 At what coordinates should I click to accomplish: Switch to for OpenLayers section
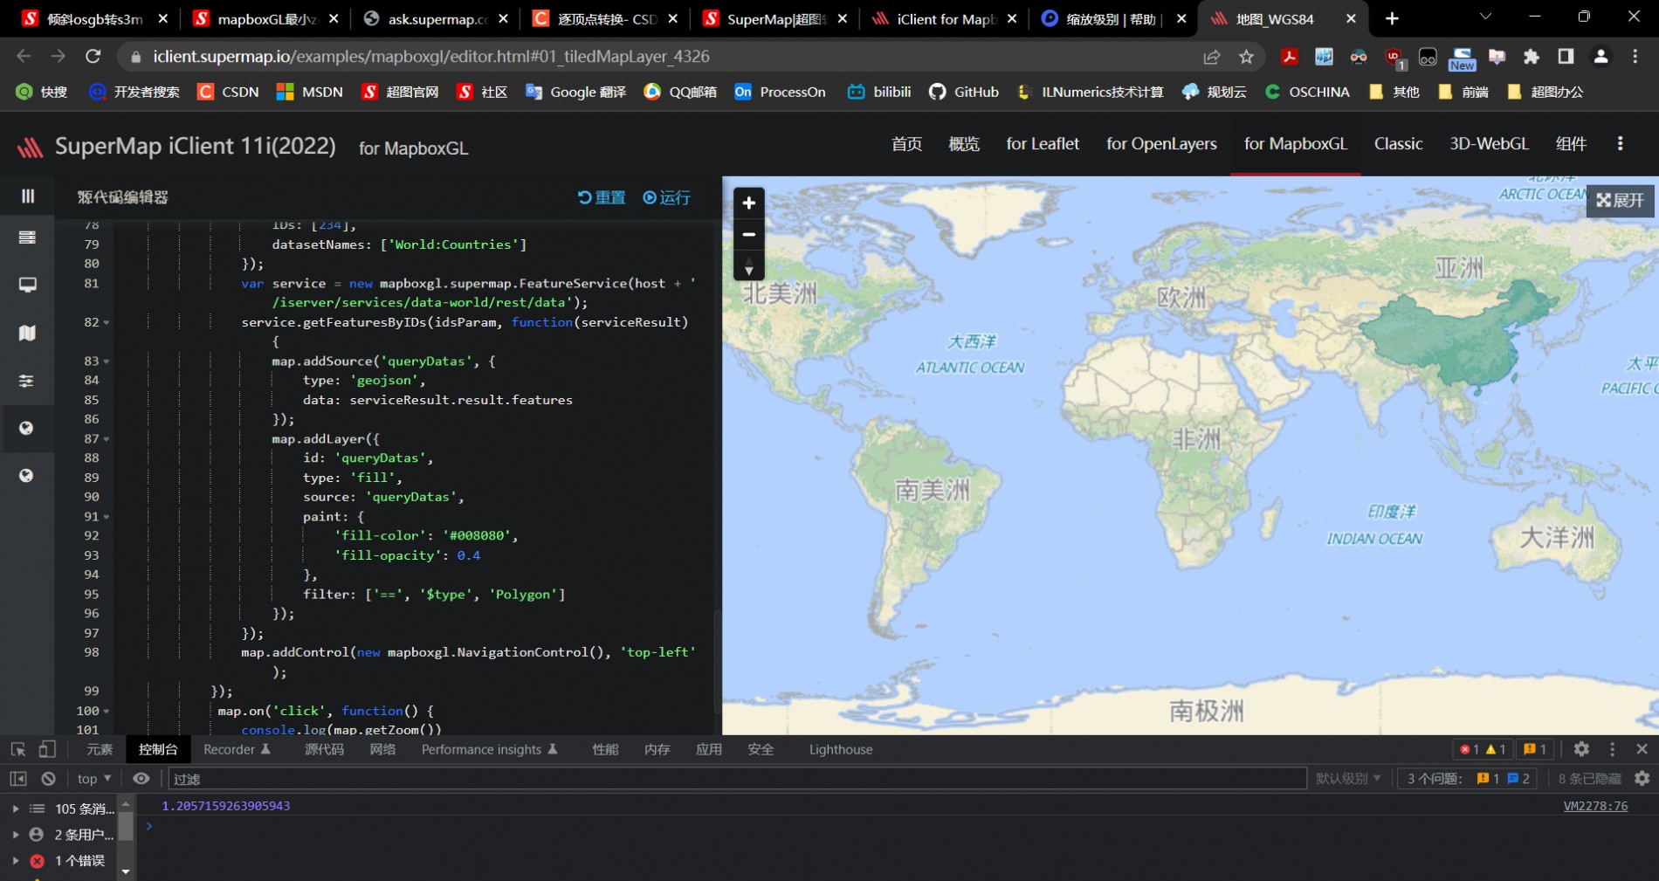coord(1161,144)
